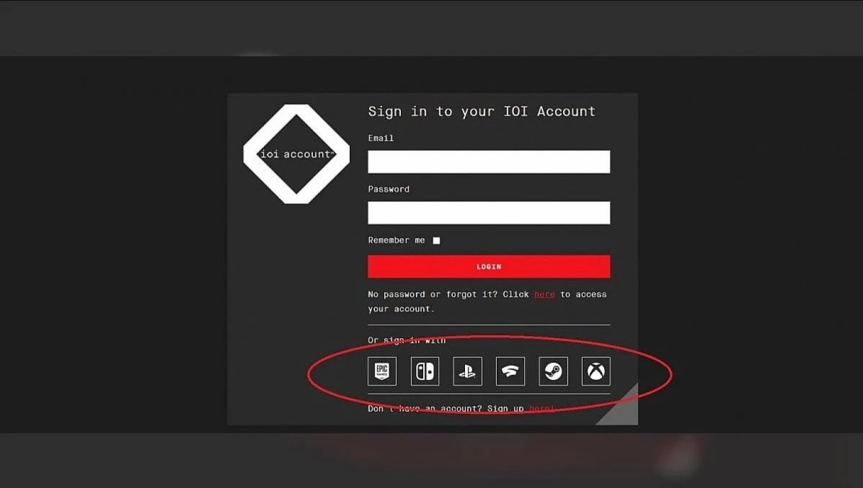Focus the Email input field

489,161
